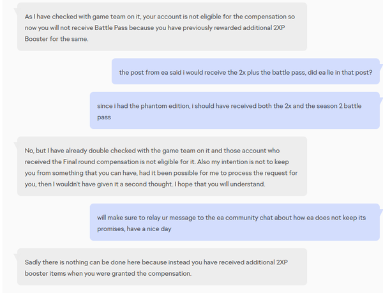This screenshot has width=383, height=293.
Task: Click the first agent message about compensation eligibility
Action: 153,27
